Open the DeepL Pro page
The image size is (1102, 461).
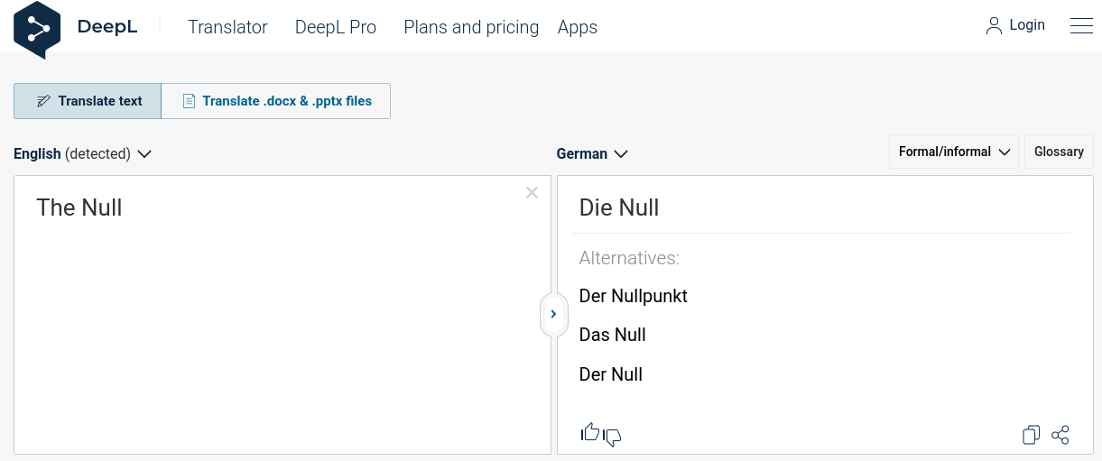[336, 27]
